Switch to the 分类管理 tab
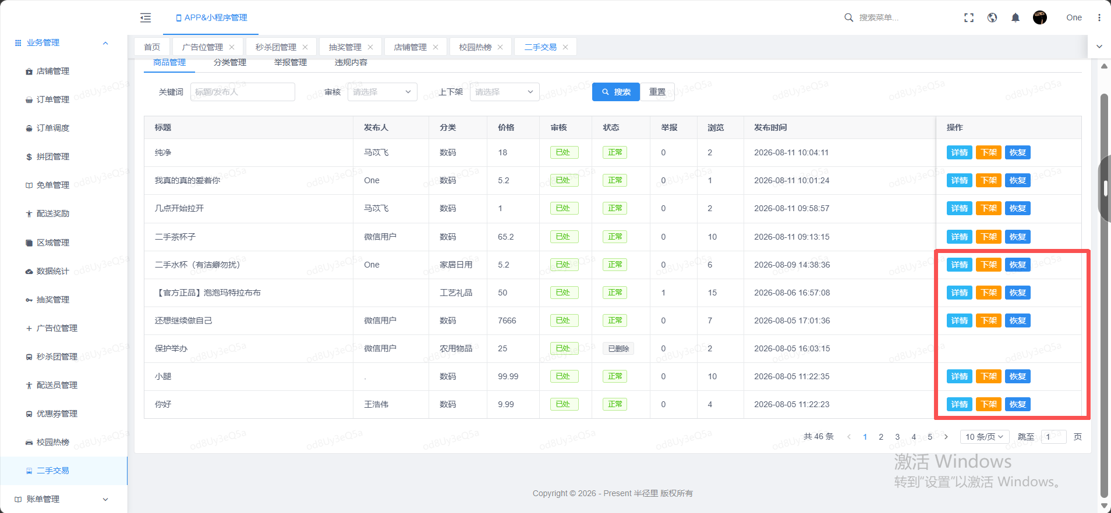 pos(230,62)
